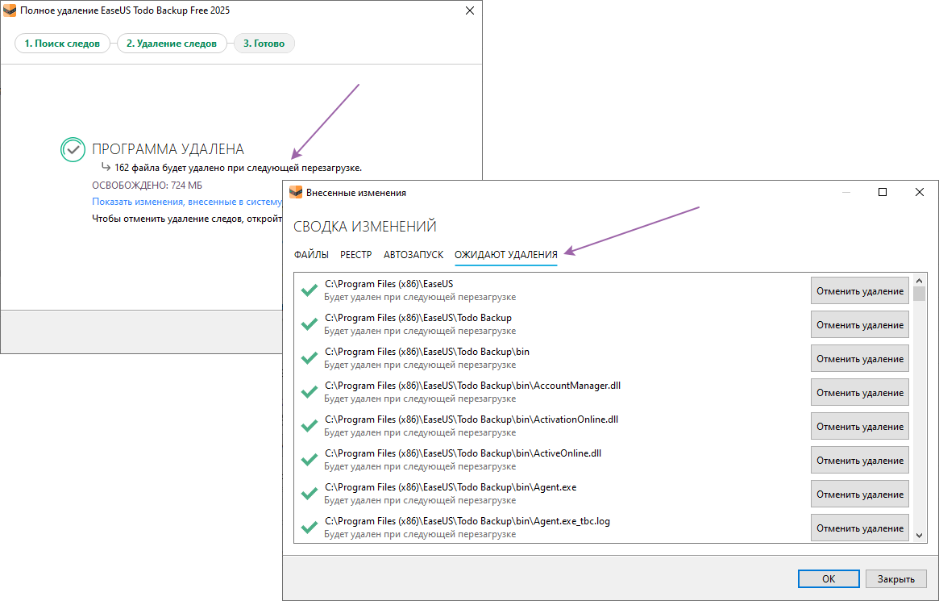Click checkmark icon for AccountManager.dll entry
This screenshot has height=601, width=939.
308,392
